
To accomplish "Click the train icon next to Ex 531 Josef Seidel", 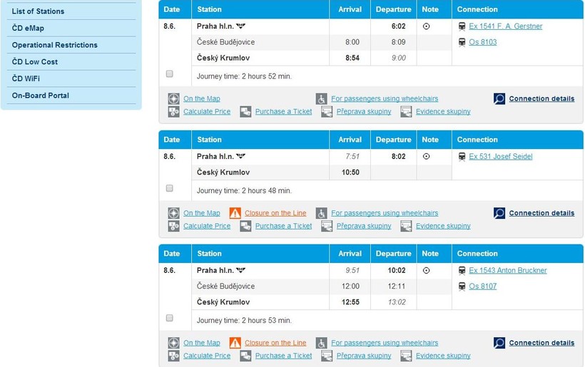I will 462,157.
